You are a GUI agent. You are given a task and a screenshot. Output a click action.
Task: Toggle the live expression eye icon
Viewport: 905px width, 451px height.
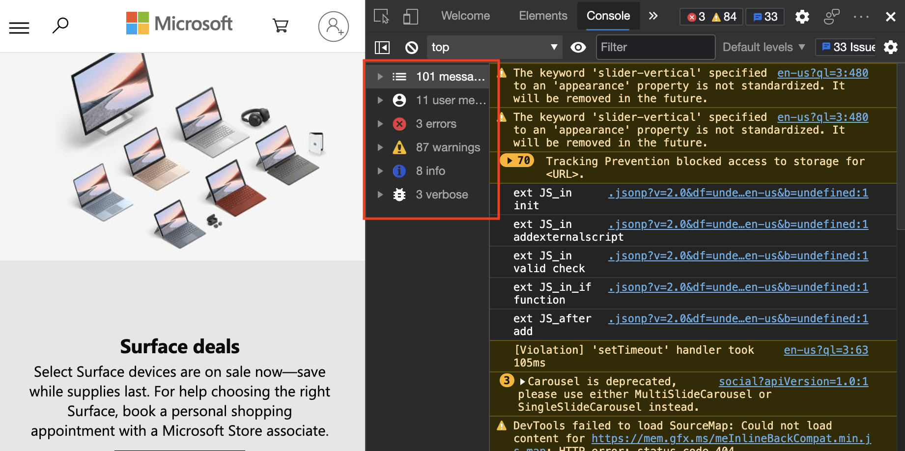(578, 47)
